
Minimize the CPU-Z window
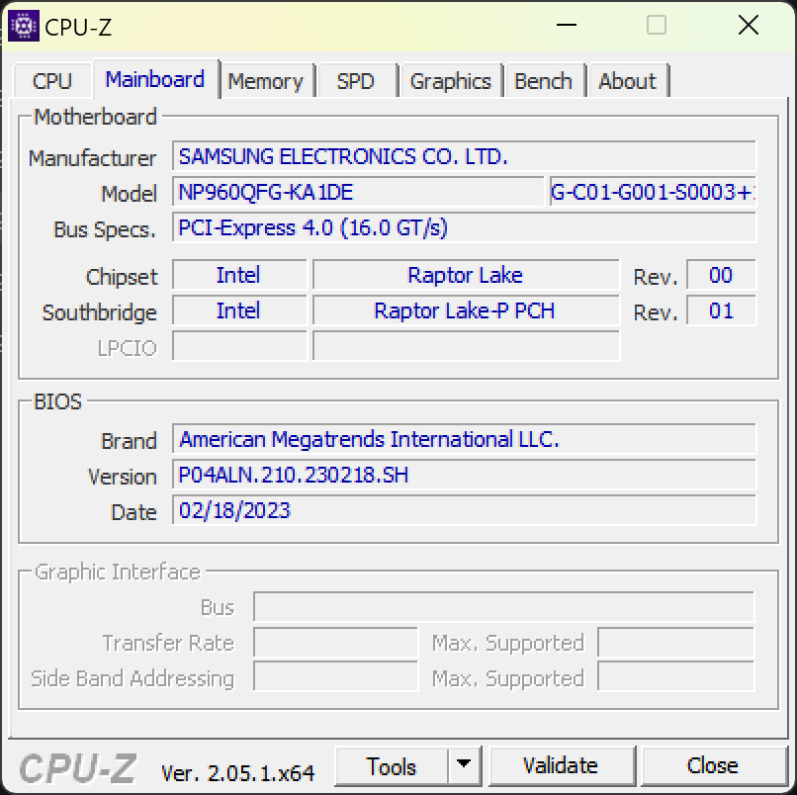tap(567, 25)
